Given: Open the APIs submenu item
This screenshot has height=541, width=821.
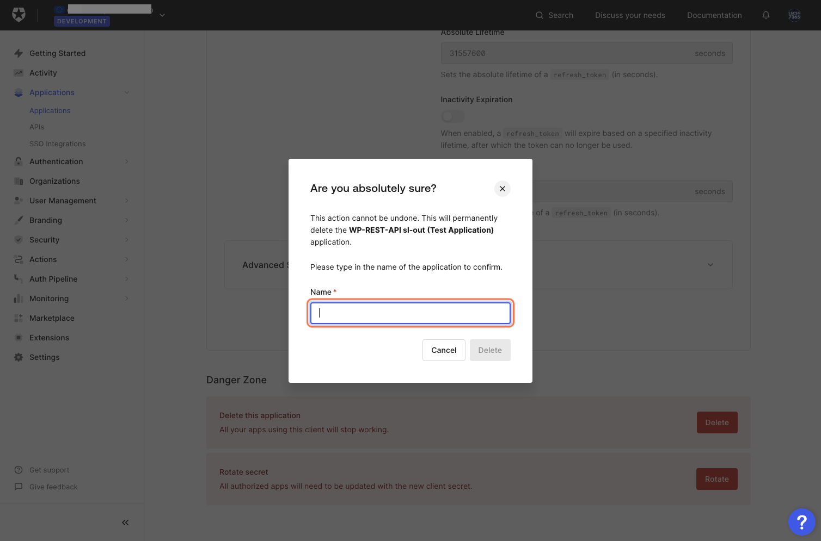Looking at the screenshot, I should click(x=37, y=127).
